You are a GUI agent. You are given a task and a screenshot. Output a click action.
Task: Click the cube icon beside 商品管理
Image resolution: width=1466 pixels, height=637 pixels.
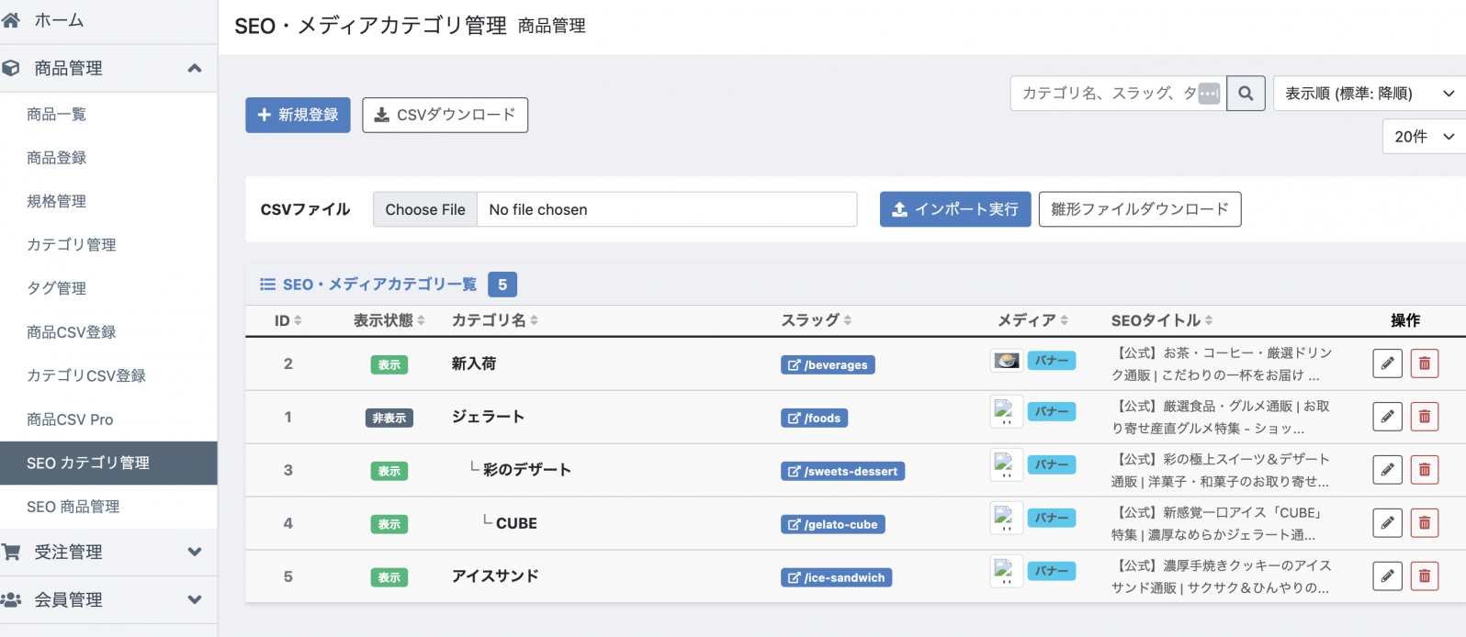pos(11,68)
